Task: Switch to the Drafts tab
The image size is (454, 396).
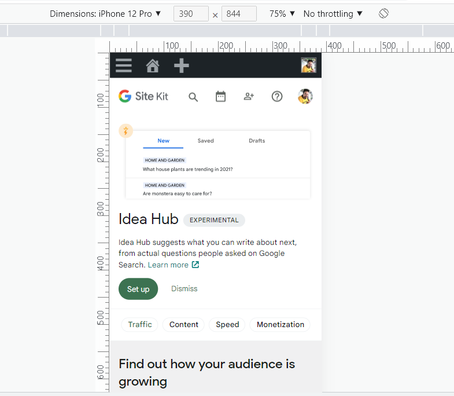Action: (257, 141)
